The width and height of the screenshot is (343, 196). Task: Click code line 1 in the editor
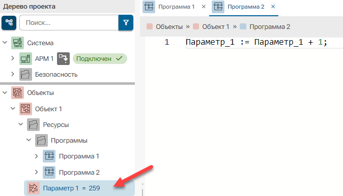tap(256, 42)
